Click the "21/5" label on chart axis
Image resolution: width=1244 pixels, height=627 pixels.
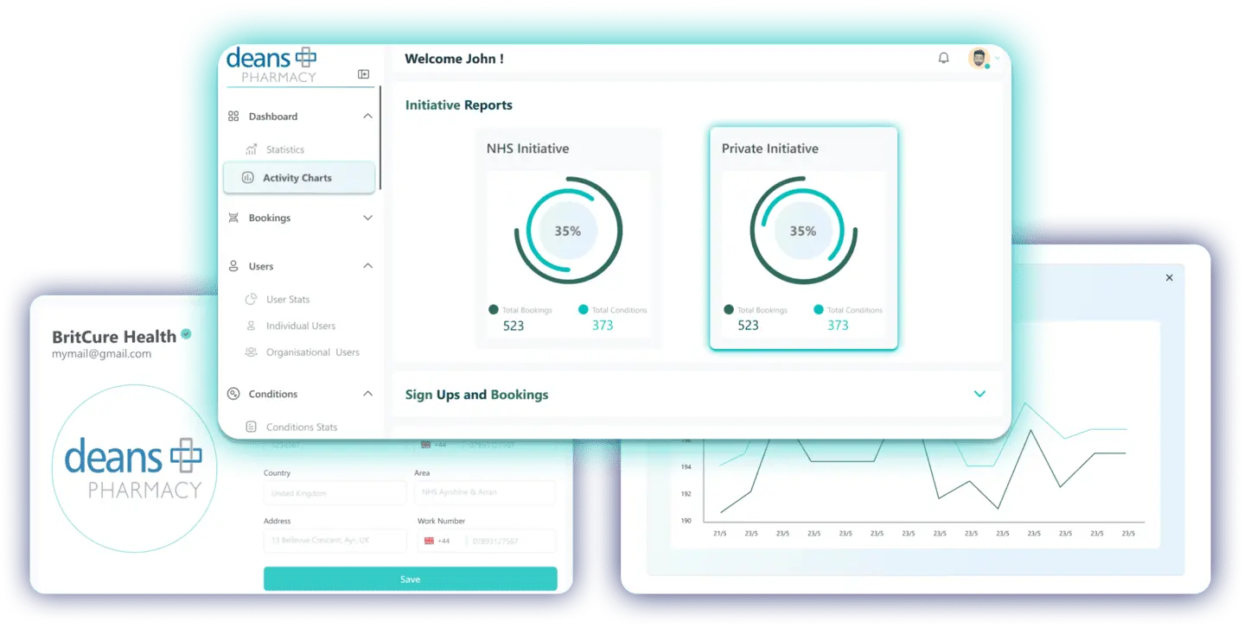pos(719,534)
